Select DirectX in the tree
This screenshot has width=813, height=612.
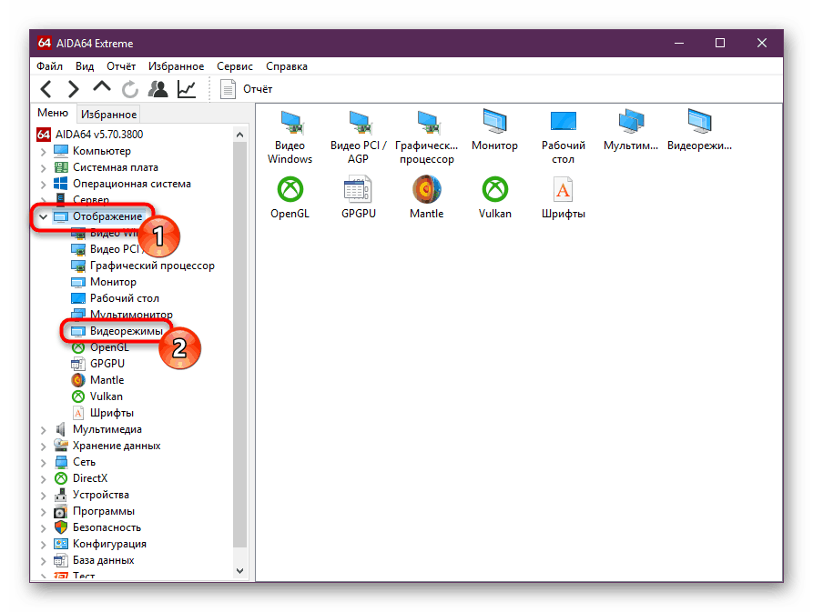[x=81, y=478]
